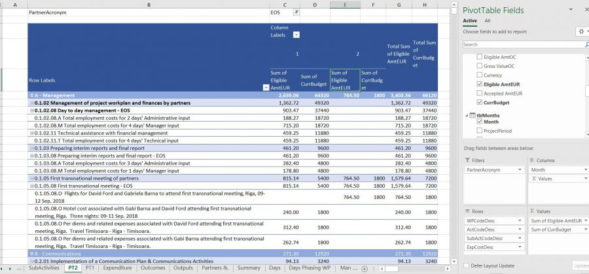Click the search magnifier icon in PivotTable Fields
Viewport: 589px width, 274px height.
click(x=587, y=44)
